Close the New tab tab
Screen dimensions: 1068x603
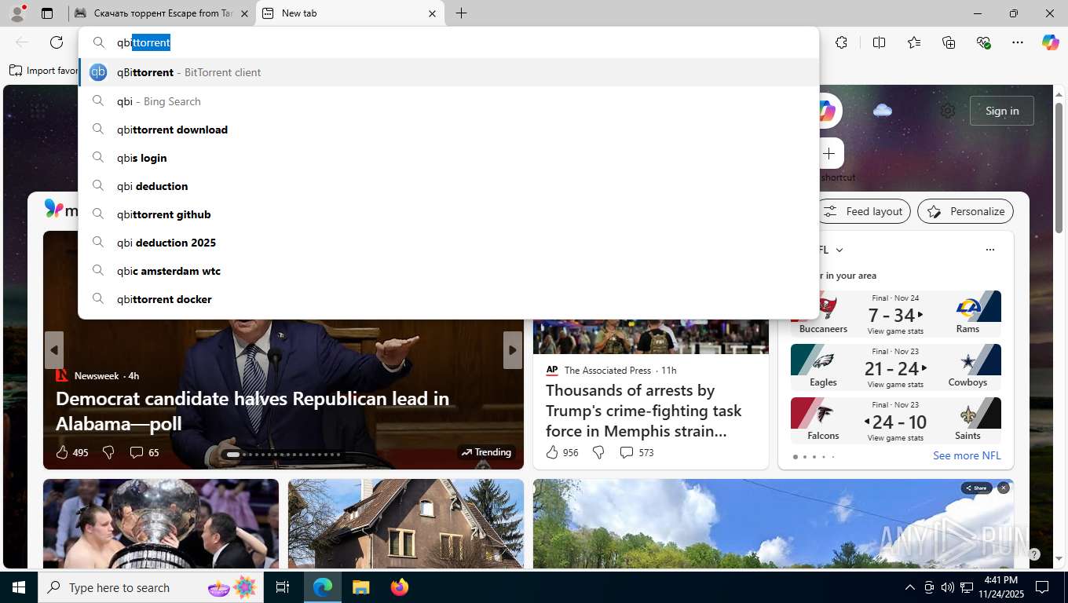(x=432, y=13)
